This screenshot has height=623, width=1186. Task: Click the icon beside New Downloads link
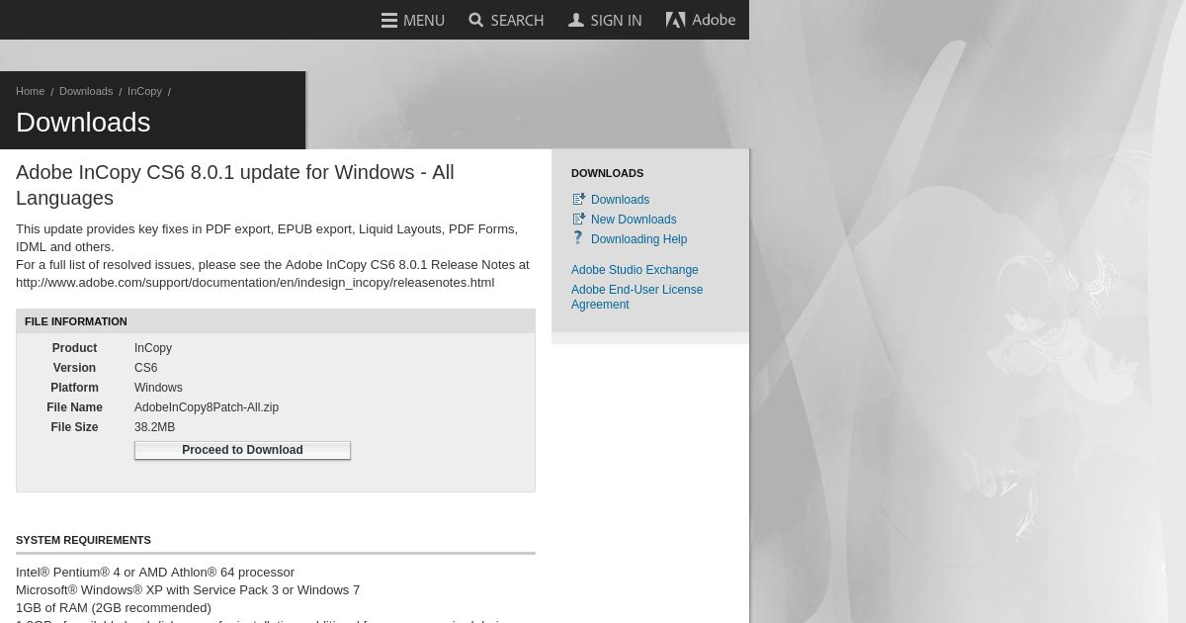tap(579, 220)
